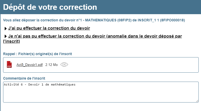Click the red PDF file icon
The width and height of the screenshot is (201, 111).
coord(9,64)
